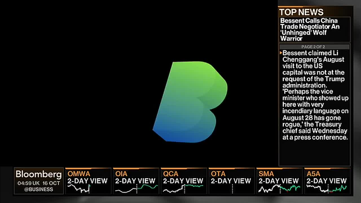The image size is (361, 203).
Task: Select the OIA ticker label
Action: click(x=121, y=174)
